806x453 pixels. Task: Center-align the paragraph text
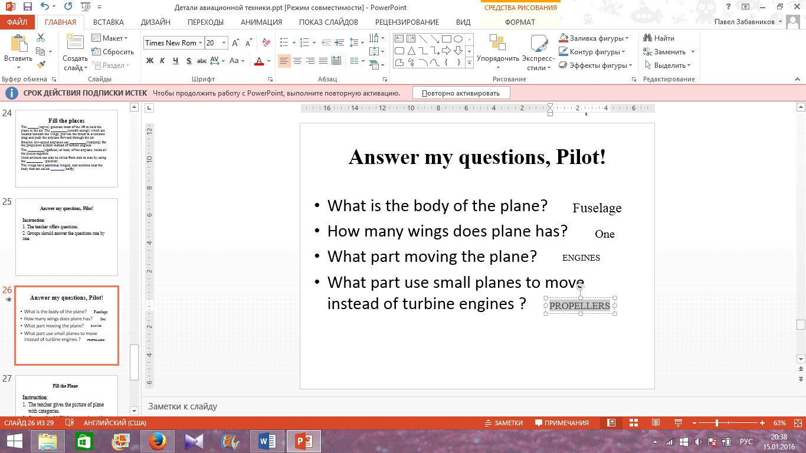point(297,61)
